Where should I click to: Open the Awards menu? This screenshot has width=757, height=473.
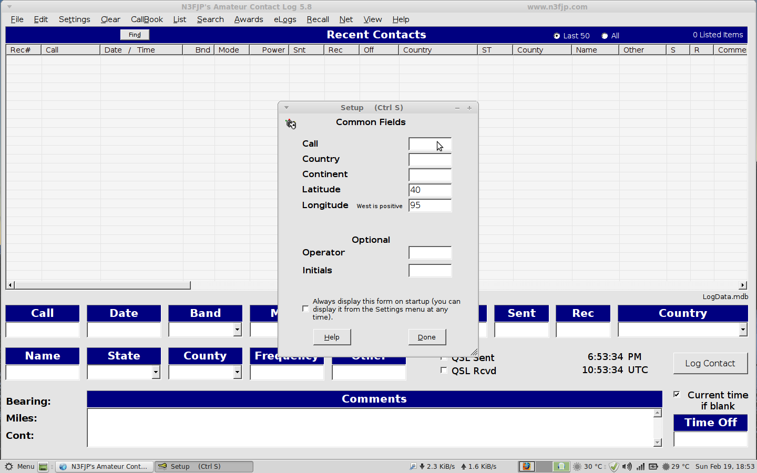249,19
